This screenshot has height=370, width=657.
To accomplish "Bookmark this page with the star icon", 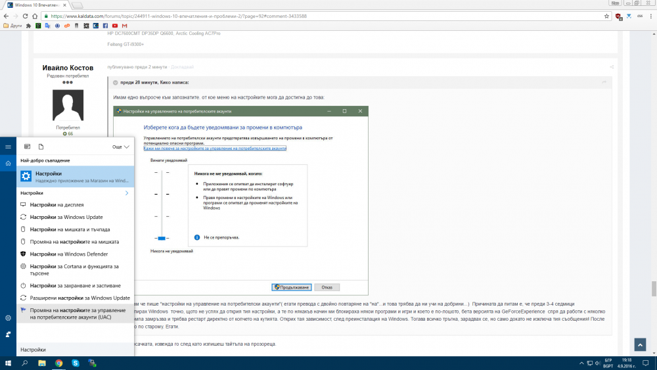I will pyautogui.click(x=606, y=16).
